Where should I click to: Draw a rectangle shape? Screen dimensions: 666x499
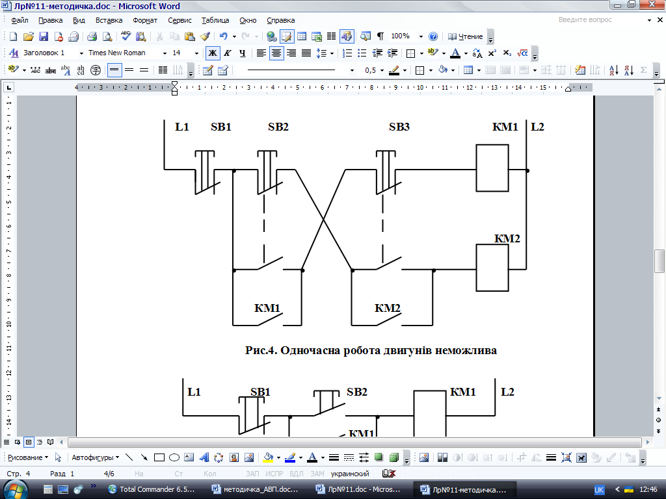159,457
